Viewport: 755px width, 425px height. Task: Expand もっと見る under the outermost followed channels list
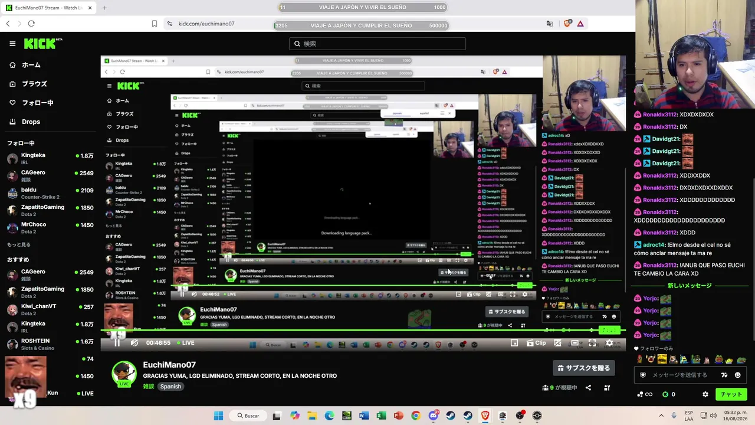pyautogui.click(x=19, y=244)
